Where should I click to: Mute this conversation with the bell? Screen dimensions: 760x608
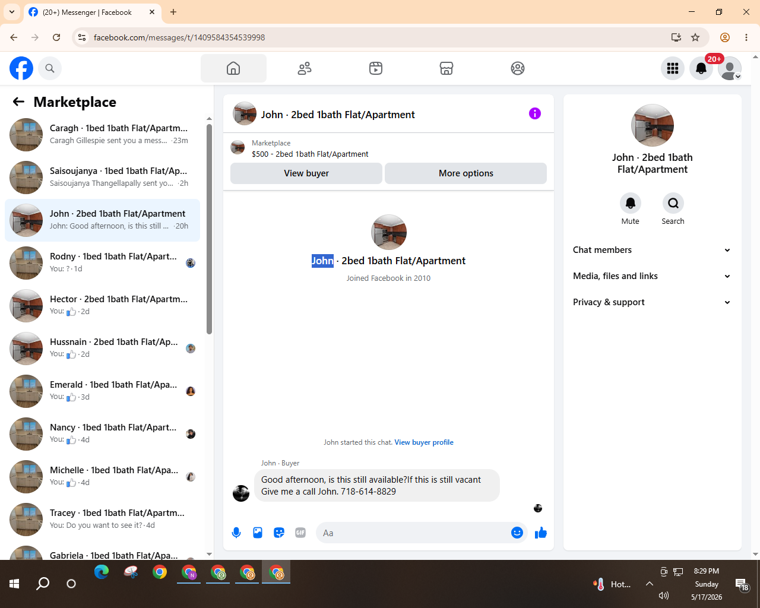click(x=631, y=203)
